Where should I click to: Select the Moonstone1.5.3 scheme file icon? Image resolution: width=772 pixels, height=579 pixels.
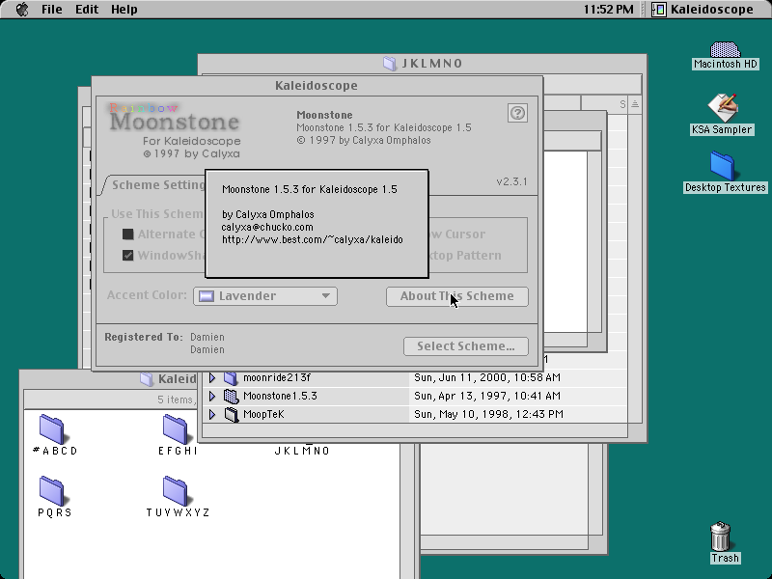point(231,396)
